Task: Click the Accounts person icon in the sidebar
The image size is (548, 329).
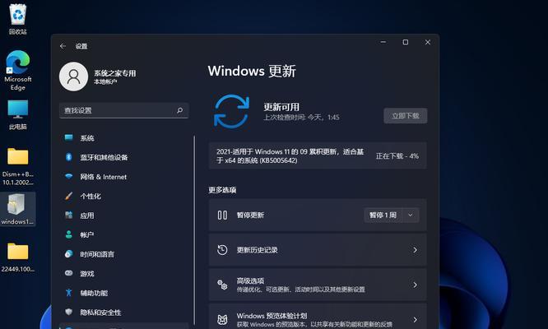Action: [x=69, y=234]
